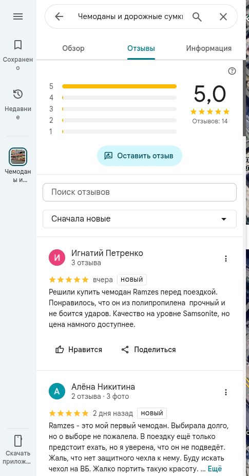Open the Чемоданы place thumbnail in sidebar
249x476 pixels.
pos(18,157)
